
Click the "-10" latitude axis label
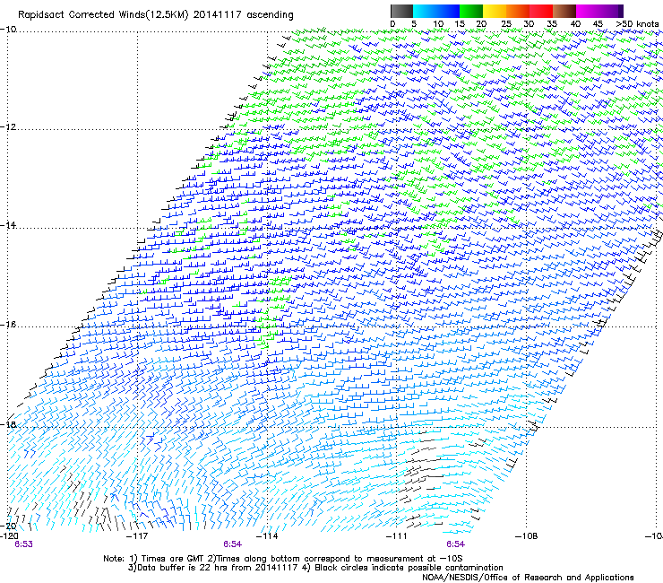pyautogui.click(x=8, y=30)
